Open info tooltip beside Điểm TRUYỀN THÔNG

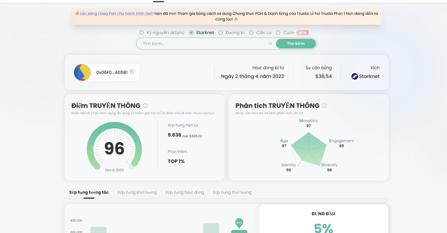145,106
